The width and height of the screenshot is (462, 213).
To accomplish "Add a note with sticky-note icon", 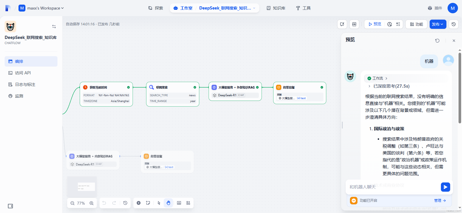I will (x=148, y=203).
